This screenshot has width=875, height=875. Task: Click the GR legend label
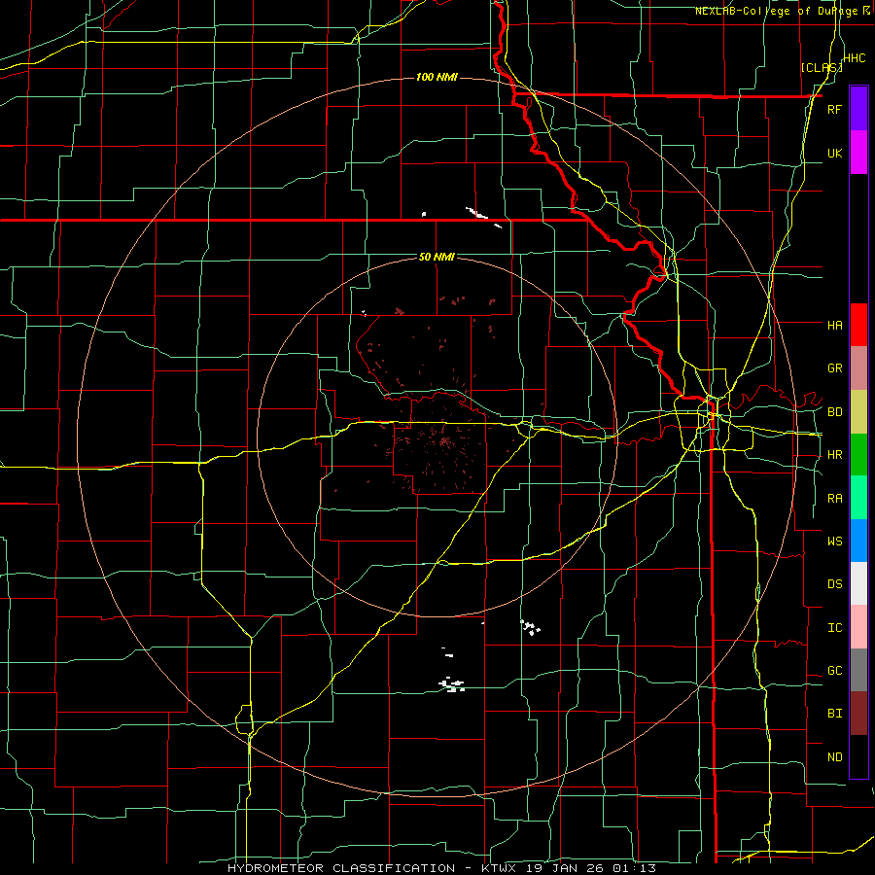pos(834,368)
